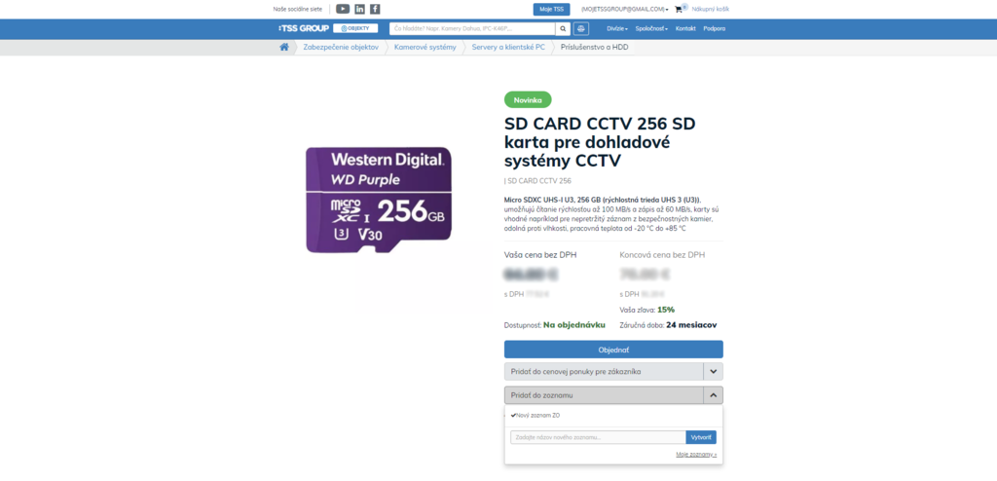Click the WD Purple 256GB product image
Viewport: 997px width, 481px height.
pos(379,200)
